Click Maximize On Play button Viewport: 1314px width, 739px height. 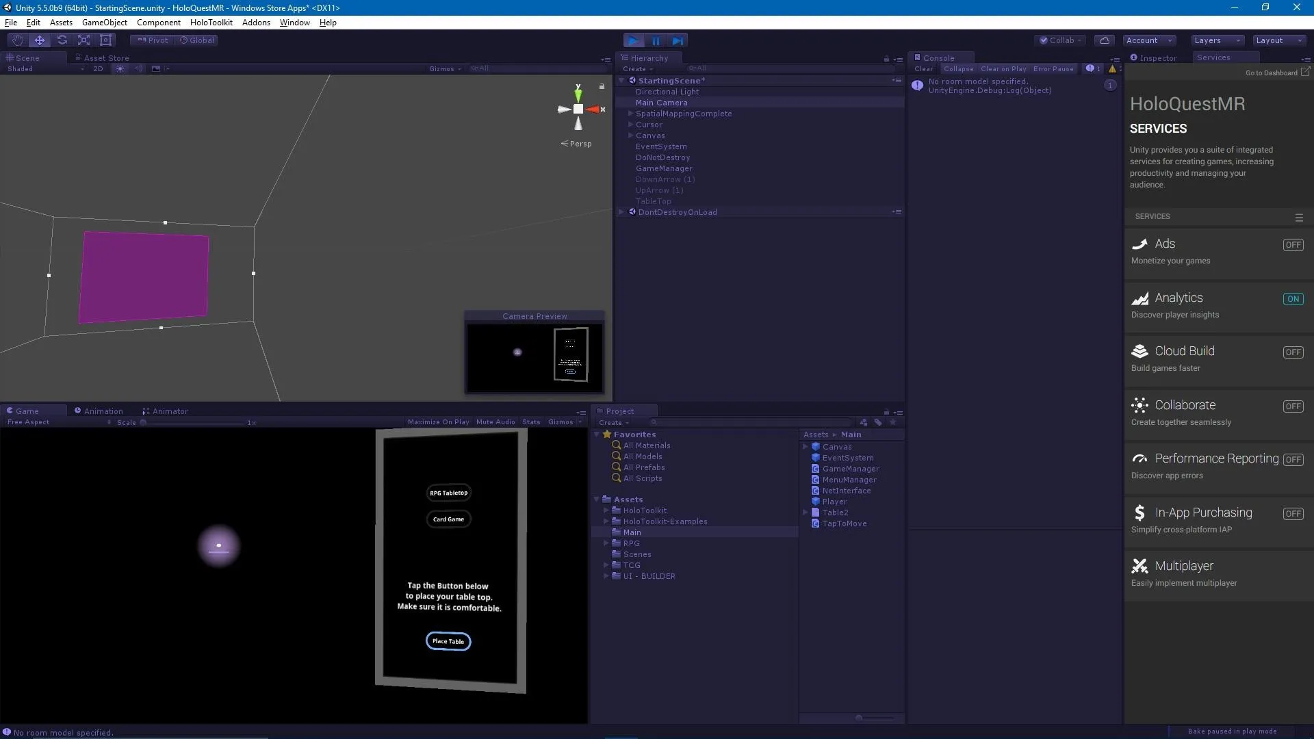pos(438,422)
